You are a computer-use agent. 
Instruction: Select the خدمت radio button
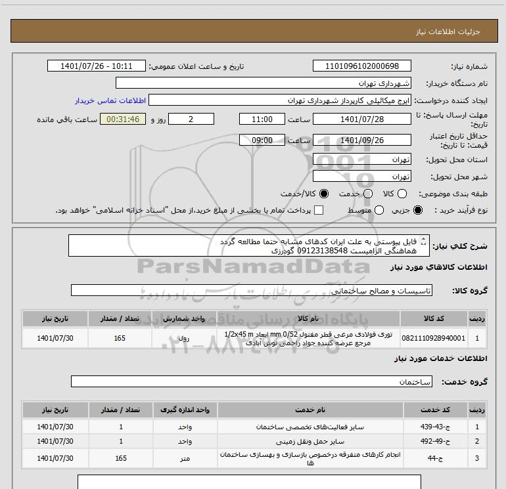[x=368, y=194]
